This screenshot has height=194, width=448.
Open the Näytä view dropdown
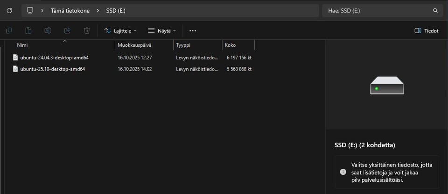pyautogui.click(x=162, y=31)
